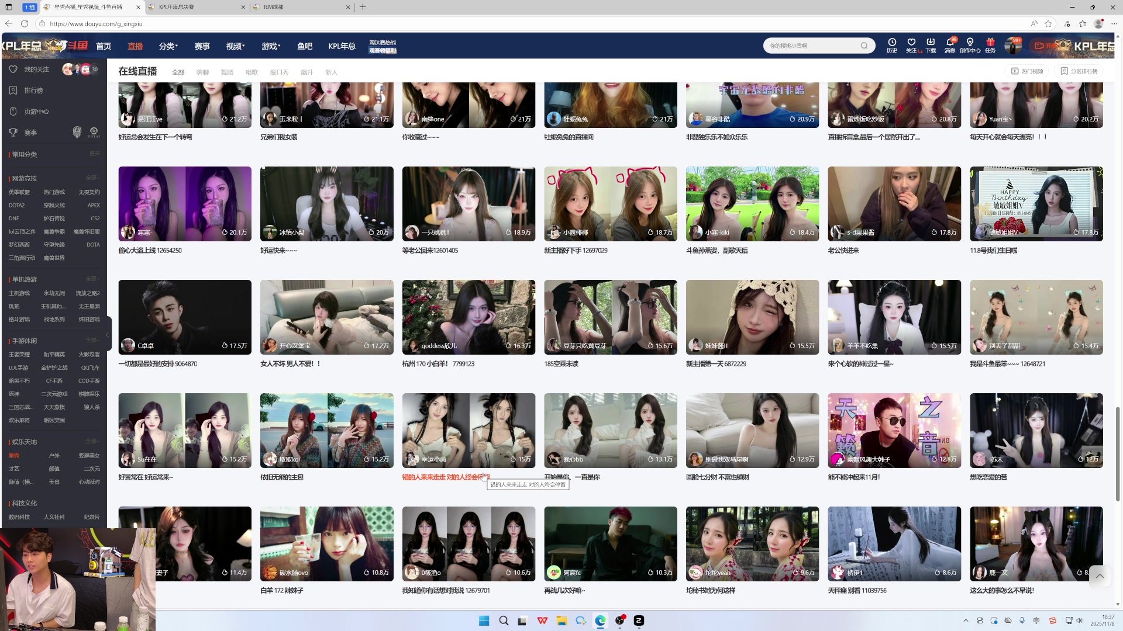Open the 任务 gift box icon
The height and width of the screenshot is (631, 1123).
point(990,43)
